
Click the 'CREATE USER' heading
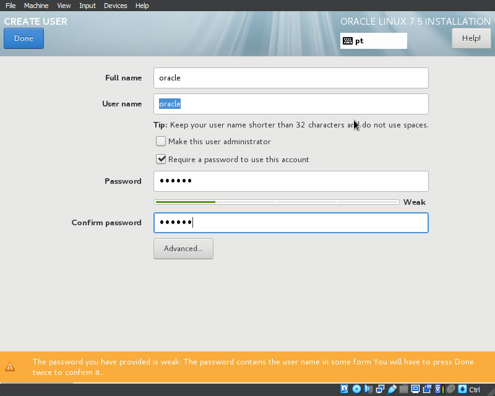pos(36,22)
